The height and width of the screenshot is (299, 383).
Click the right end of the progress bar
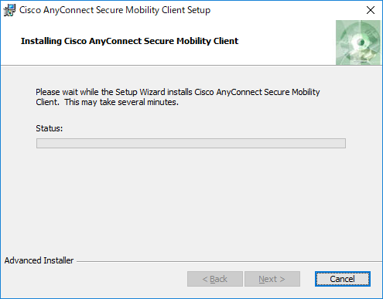point(343,143)
